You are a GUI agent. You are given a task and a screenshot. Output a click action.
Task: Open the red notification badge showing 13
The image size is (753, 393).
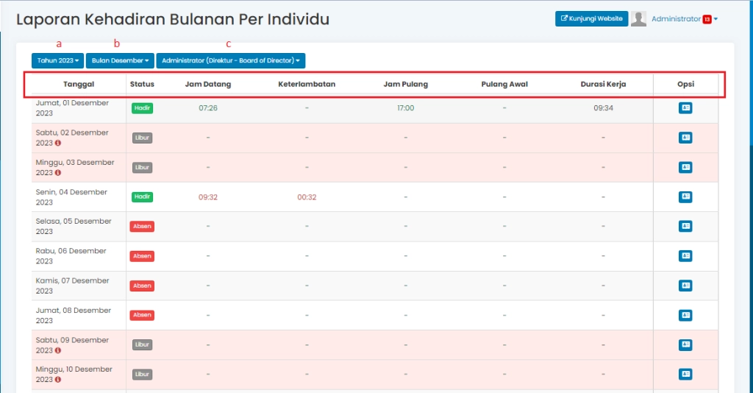tap(707, 19)
